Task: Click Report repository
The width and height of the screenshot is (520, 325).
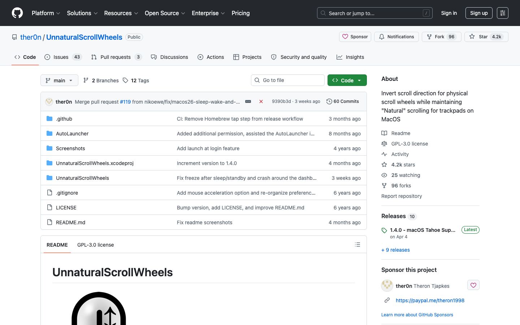Action: (x=402, y=196)
